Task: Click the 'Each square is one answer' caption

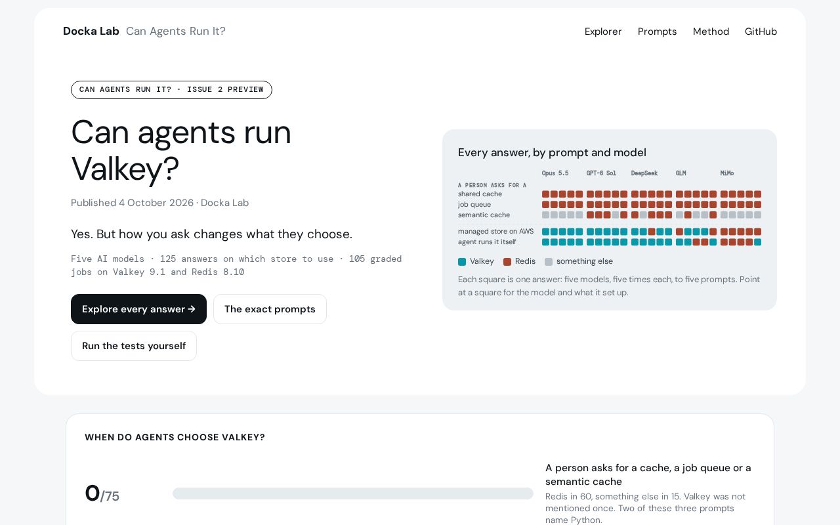Action: coord(609,285)
